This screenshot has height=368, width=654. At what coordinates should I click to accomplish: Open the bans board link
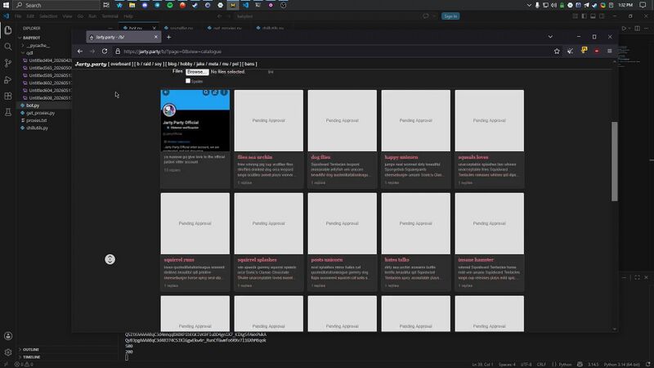click(x=249, y=64)
